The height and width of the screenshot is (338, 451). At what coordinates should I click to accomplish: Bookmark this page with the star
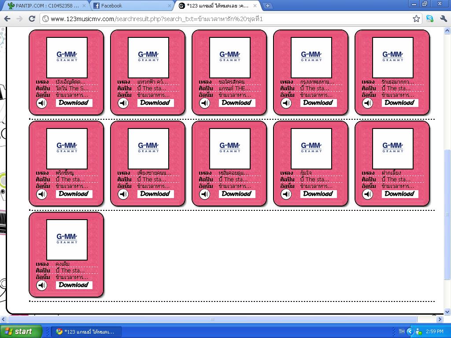(x=416, y=19)
